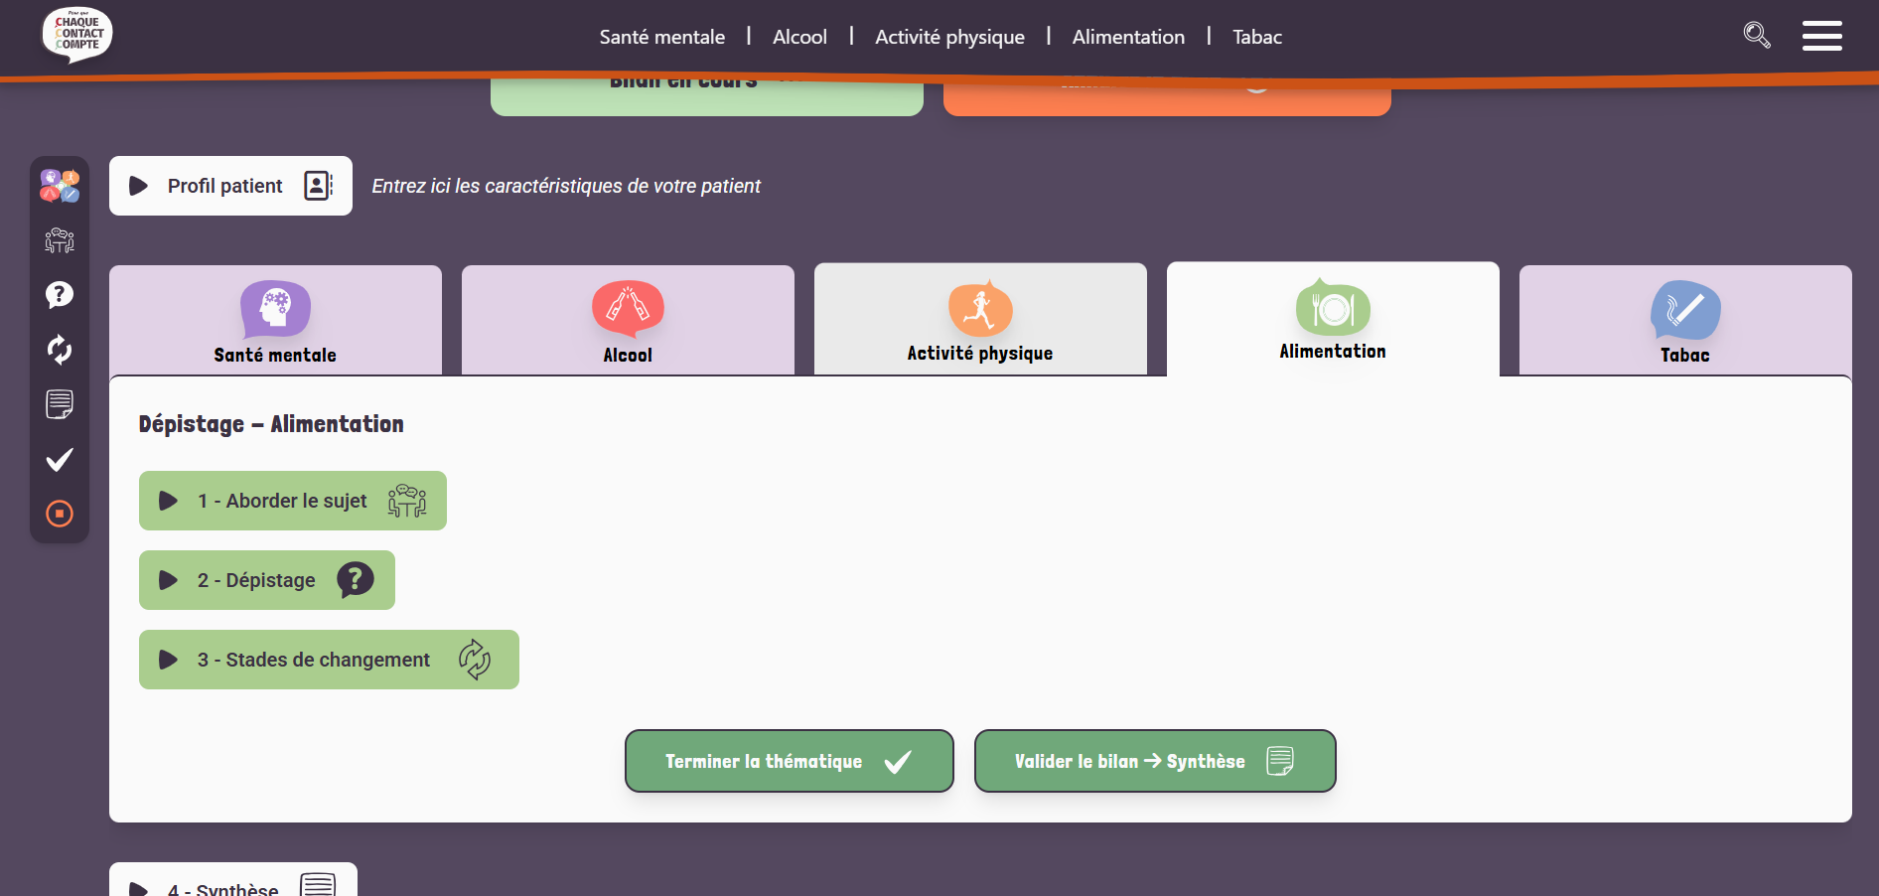This screenshot has height=896, width=1879.
Task: Expand 2 - Dépistage section
Action: click(x=267, y=580)
